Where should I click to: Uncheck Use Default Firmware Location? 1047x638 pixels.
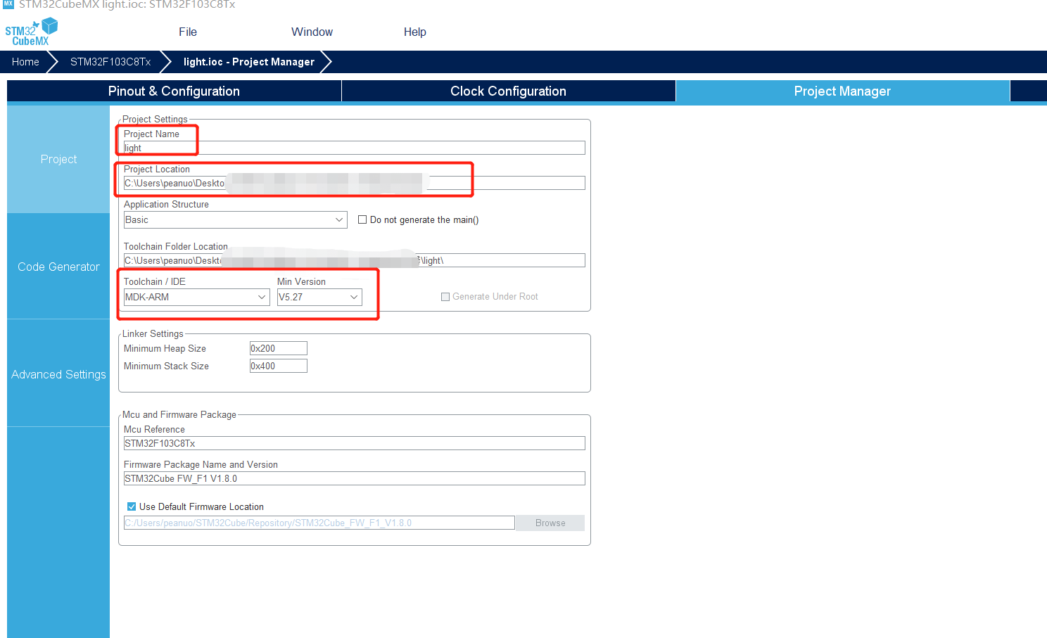132,506
